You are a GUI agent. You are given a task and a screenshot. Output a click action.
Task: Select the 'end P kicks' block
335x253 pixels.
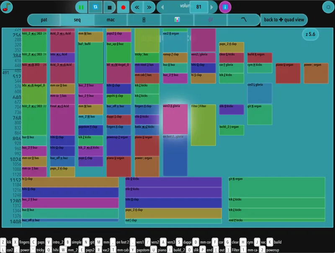(277, 220)
